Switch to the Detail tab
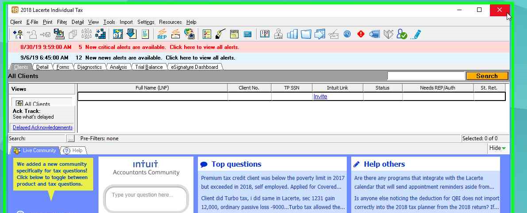Viewport: 527px width, 213px height. [42, 67]
